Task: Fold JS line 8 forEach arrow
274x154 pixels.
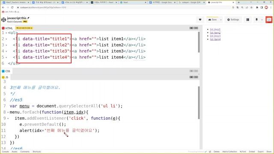Action: (x=8, y=113)
